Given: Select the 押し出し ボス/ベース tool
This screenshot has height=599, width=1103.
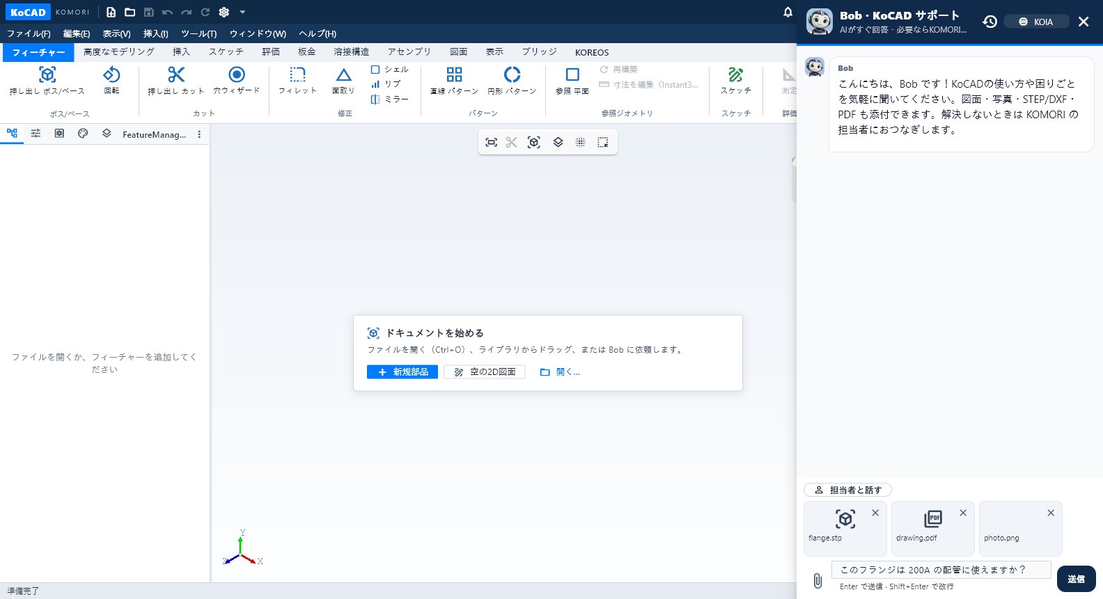Looking at the screenshot, I should pyautogui.click(x=47, y=81).
